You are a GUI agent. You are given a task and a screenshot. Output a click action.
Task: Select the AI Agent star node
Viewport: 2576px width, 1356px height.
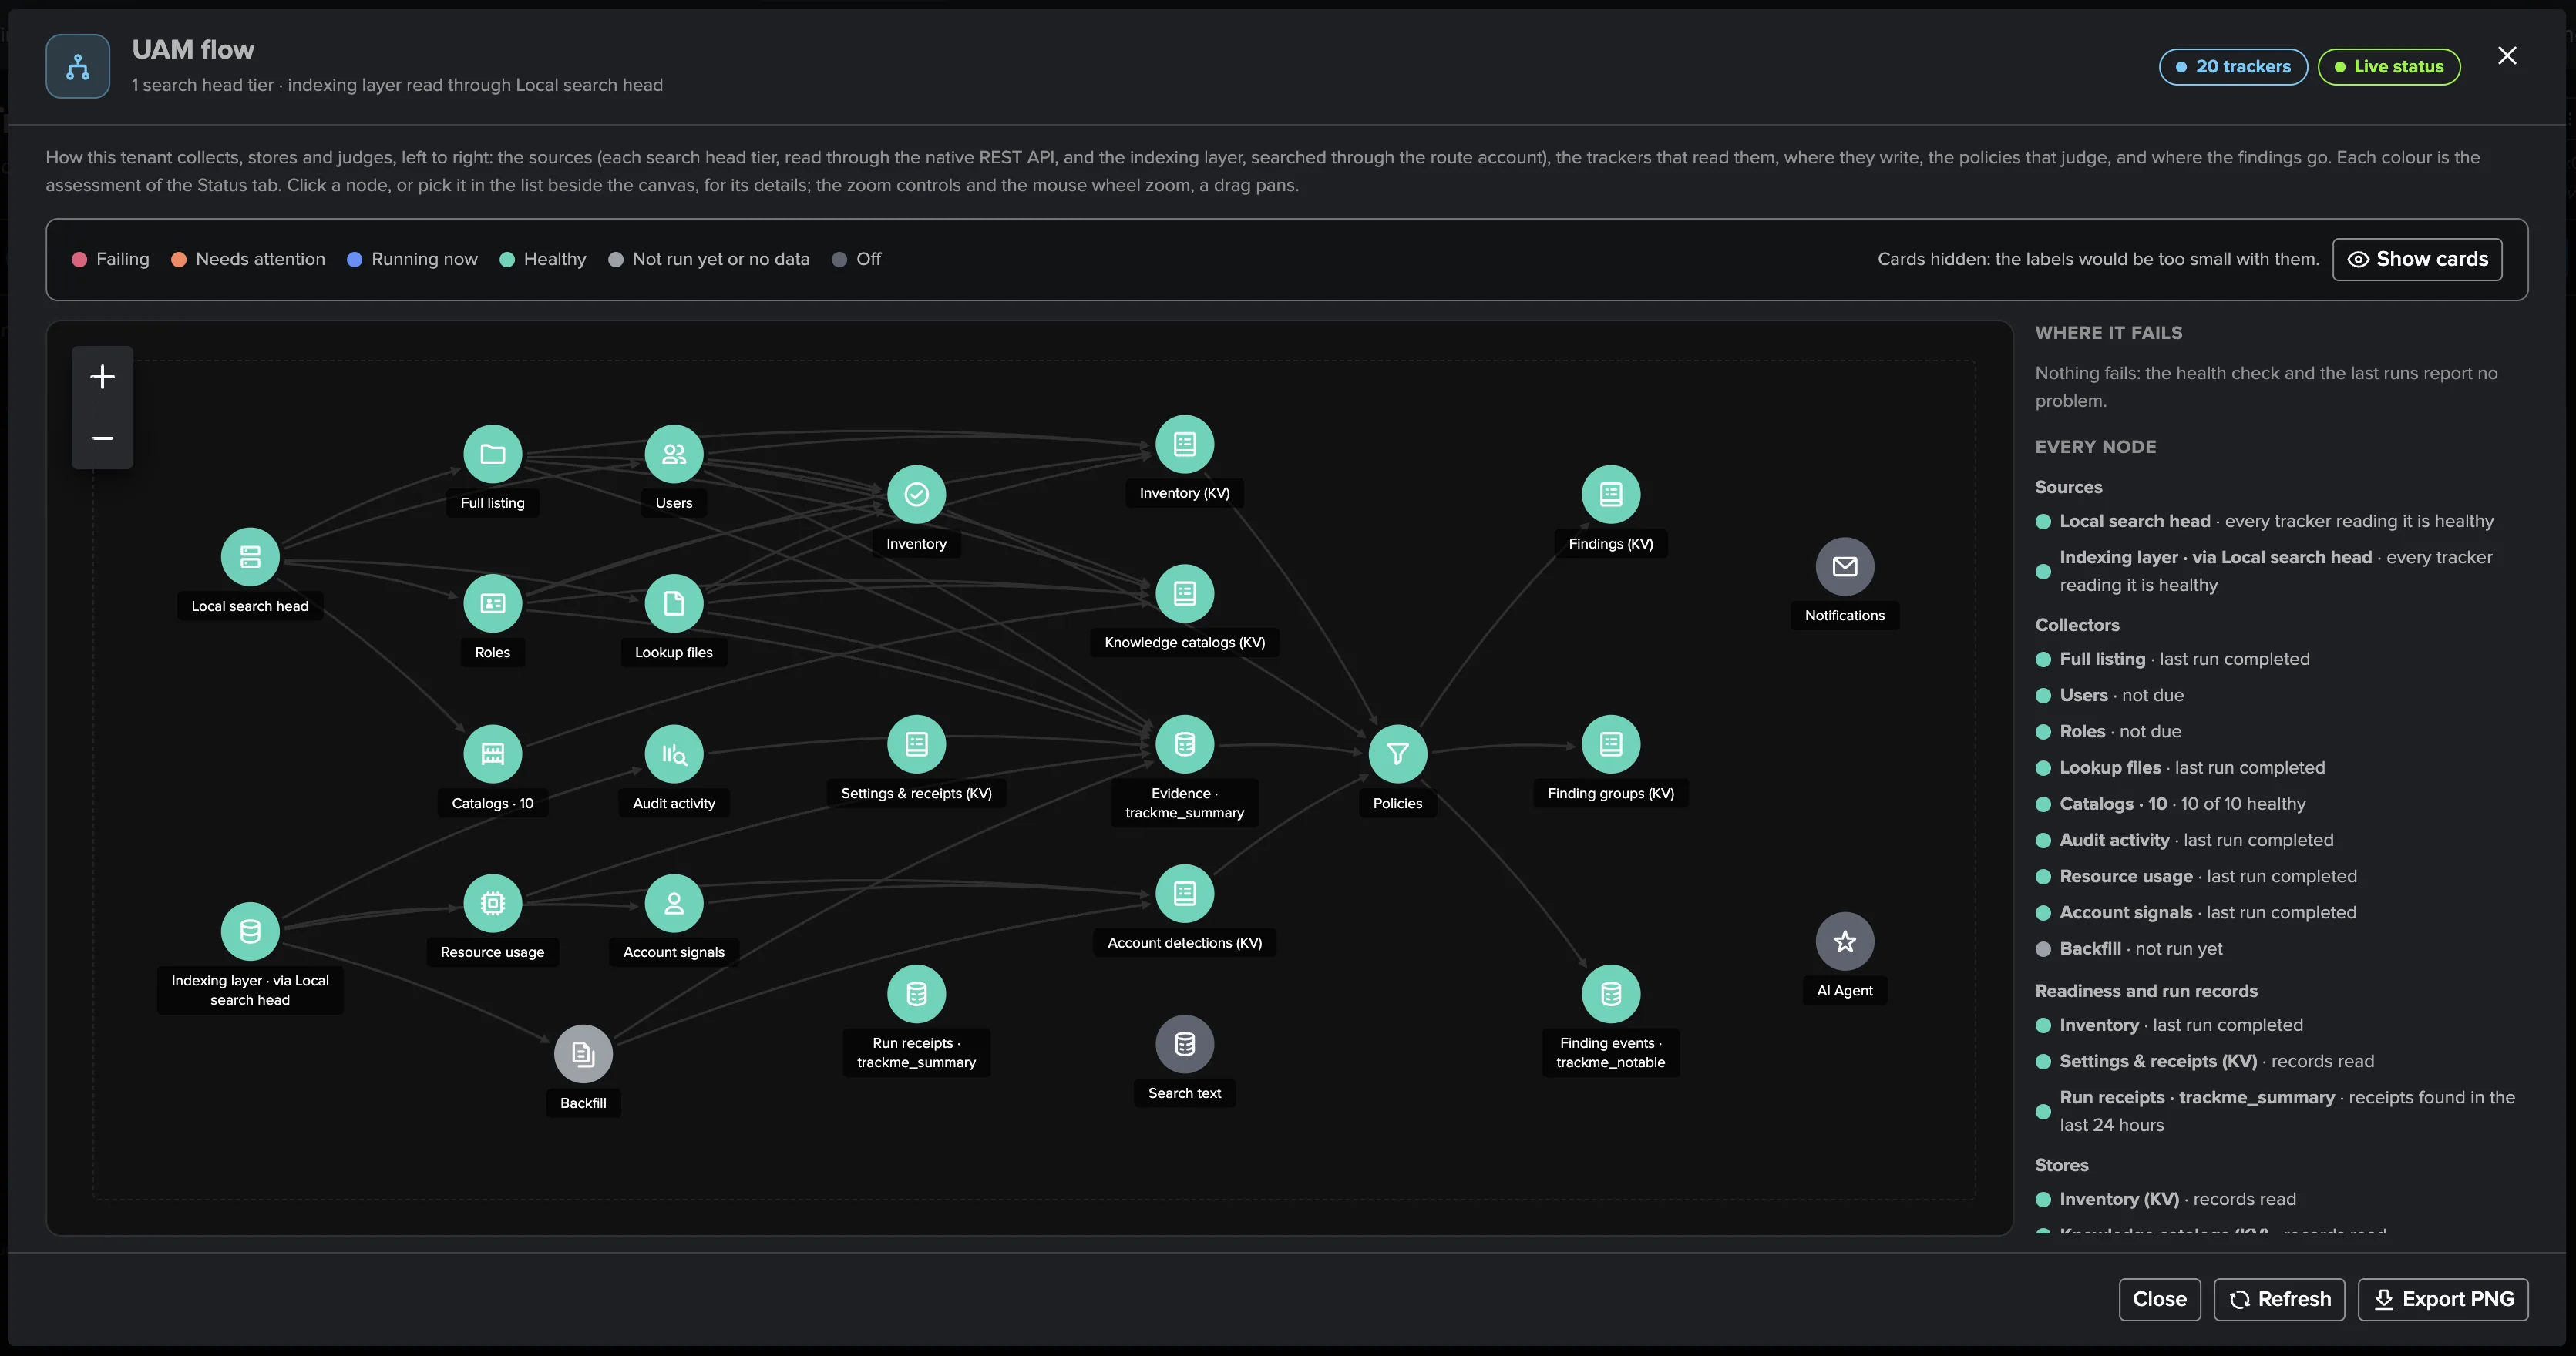(x=1845, y=941)
